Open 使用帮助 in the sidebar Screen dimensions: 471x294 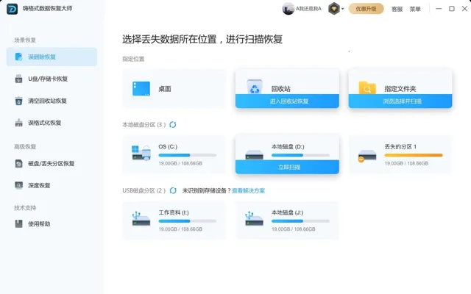coord(52,223)
